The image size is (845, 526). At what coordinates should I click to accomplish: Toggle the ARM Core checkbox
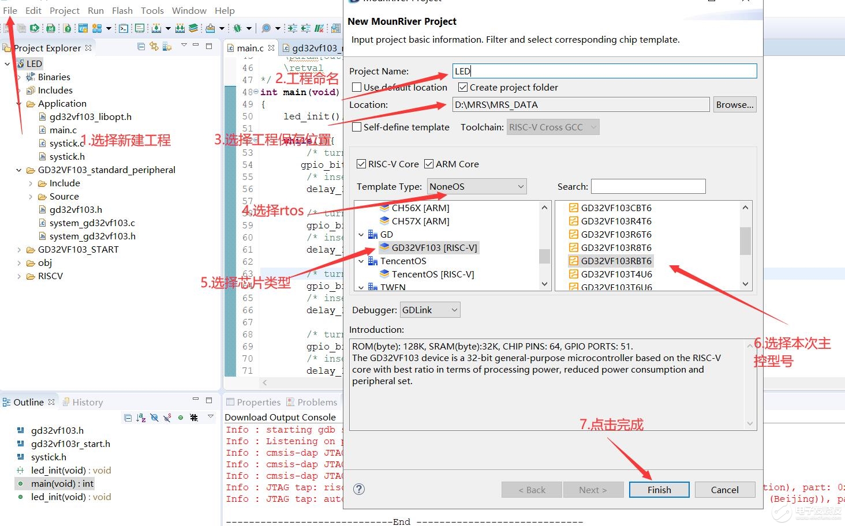[429, 164]
